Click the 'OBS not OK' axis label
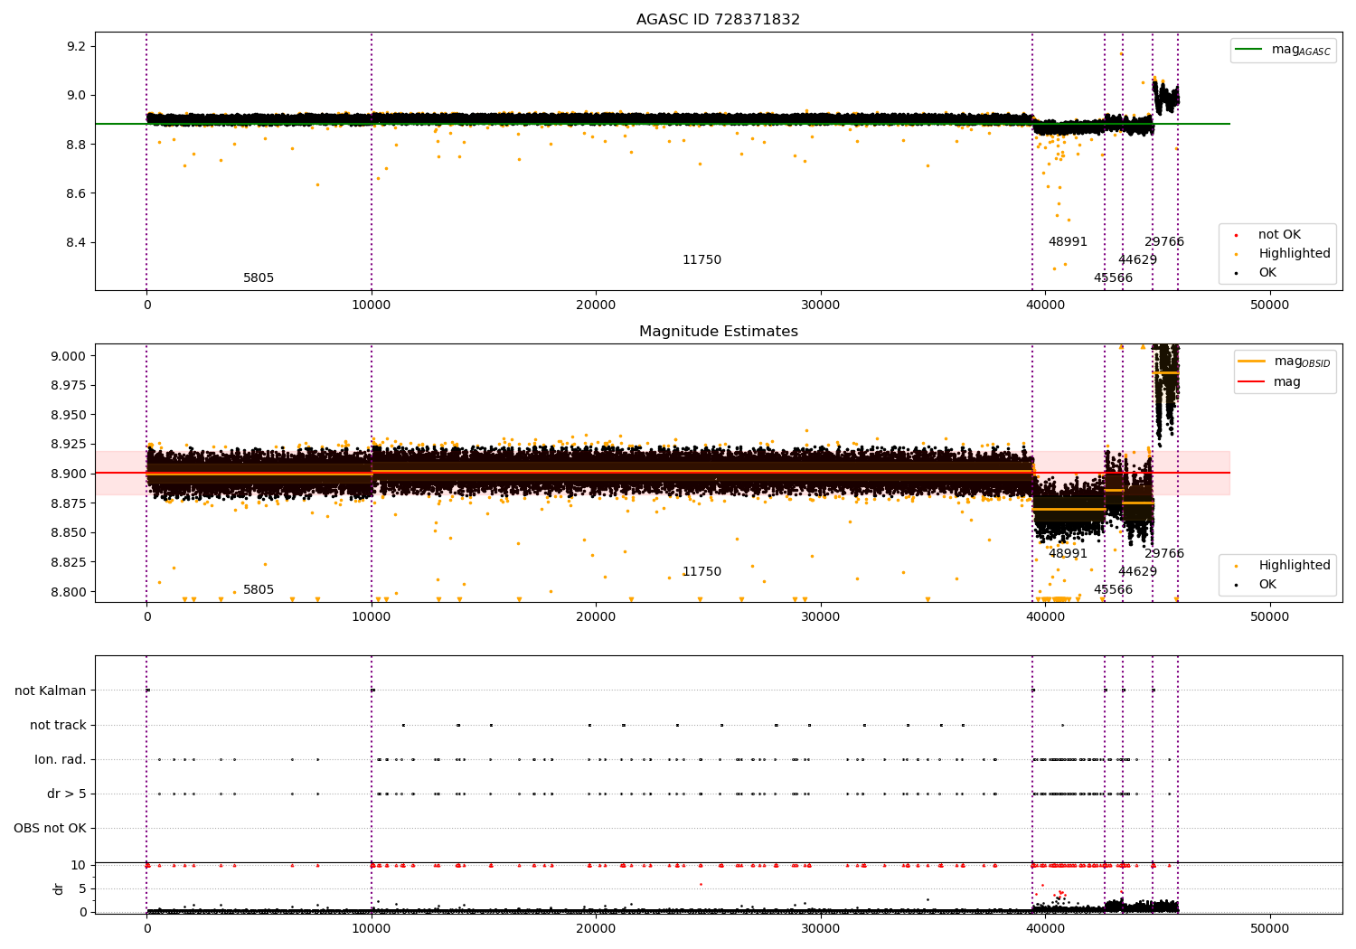 coord(51,829)
